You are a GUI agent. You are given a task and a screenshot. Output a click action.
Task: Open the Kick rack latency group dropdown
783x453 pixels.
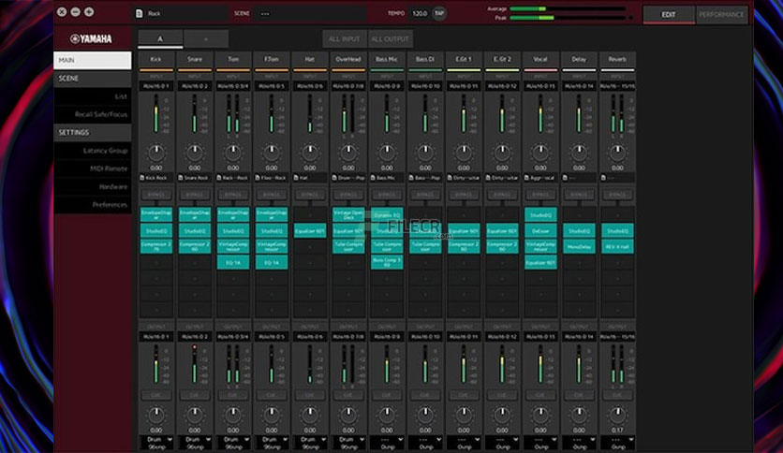point(156,443)
